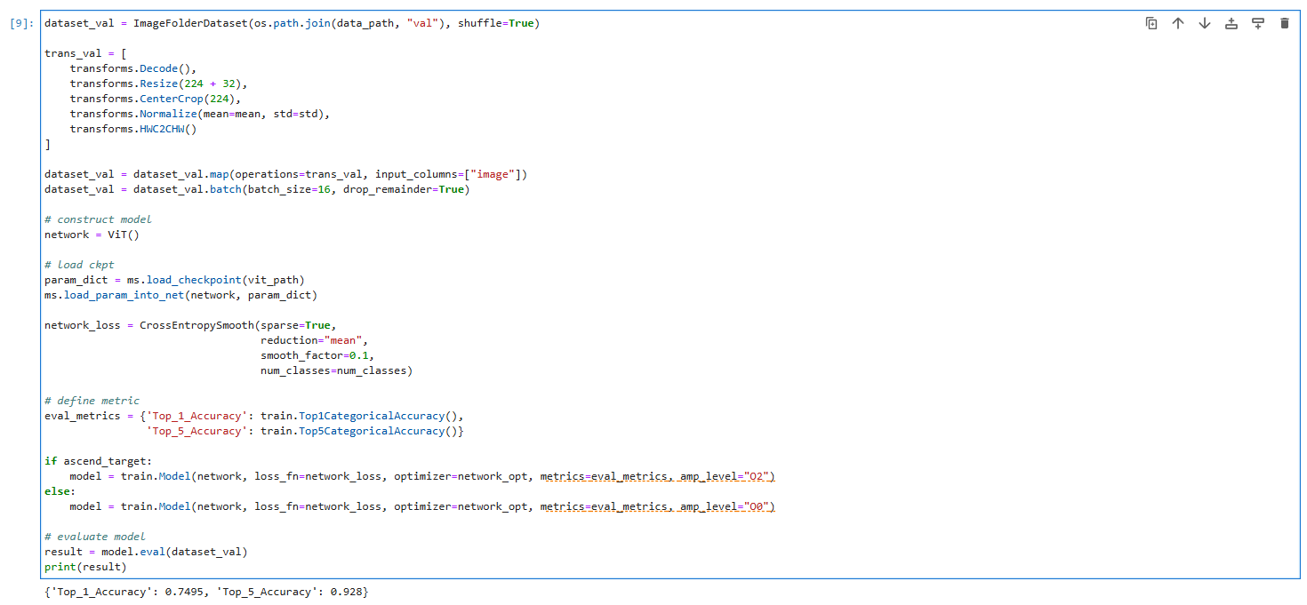Click the printed accuracy result output

click(206, 592)
